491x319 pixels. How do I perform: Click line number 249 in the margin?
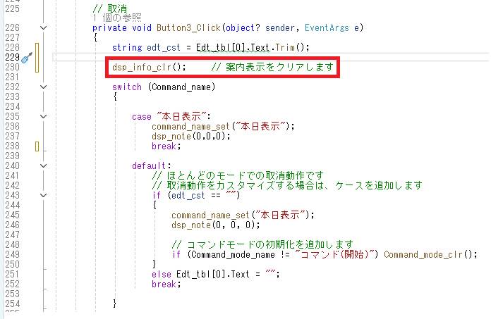(12, 255)
